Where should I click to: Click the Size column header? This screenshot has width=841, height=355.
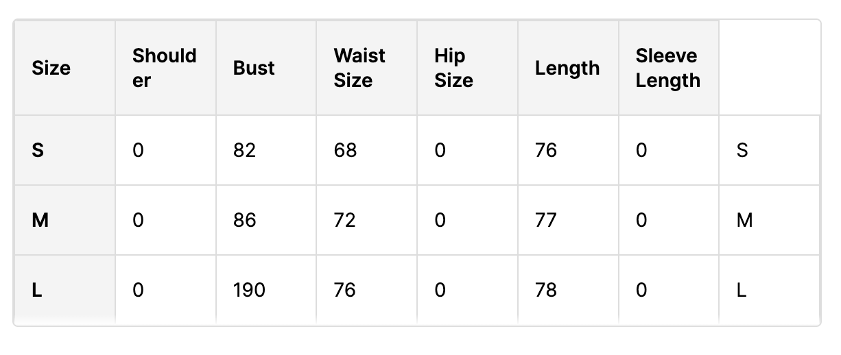click(x=64, y=68)
